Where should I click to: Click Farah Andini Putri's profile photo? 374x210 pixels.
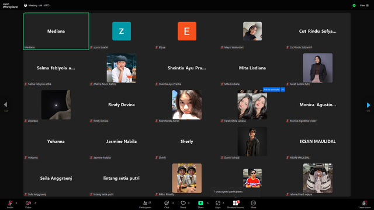coord(318,68)
